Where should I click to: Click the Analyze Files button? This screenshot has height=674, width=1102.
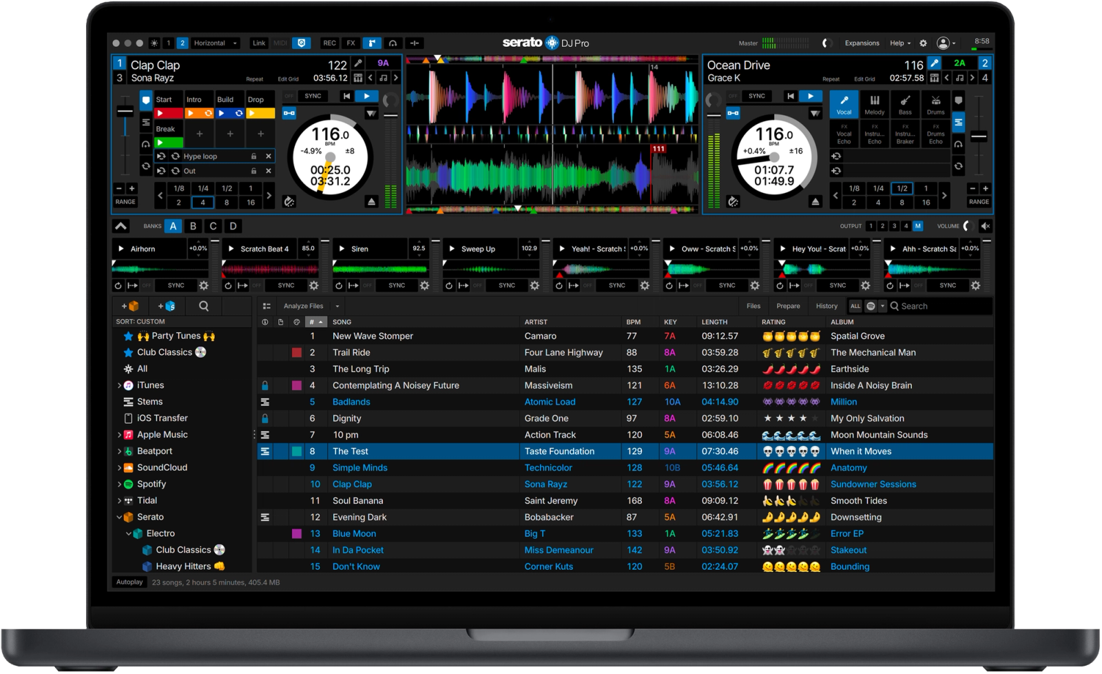pyautogui.click(x=303, y=306)
